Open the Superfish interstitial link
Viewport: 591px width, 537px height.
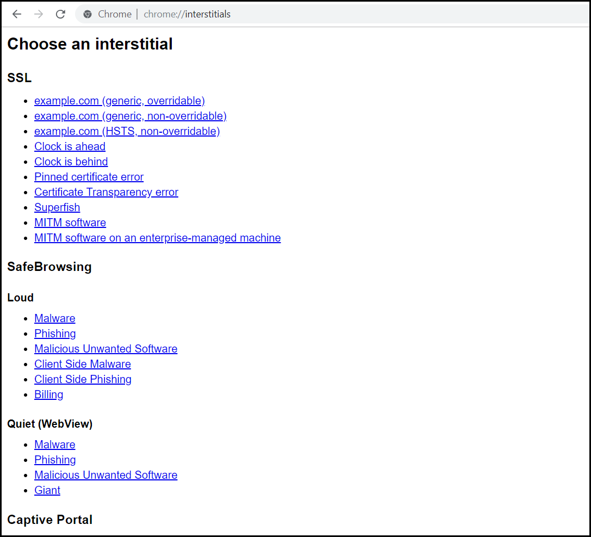tap(57, 207)
